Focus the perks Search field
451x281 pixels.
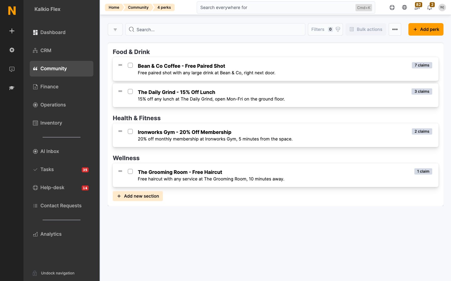215,29
